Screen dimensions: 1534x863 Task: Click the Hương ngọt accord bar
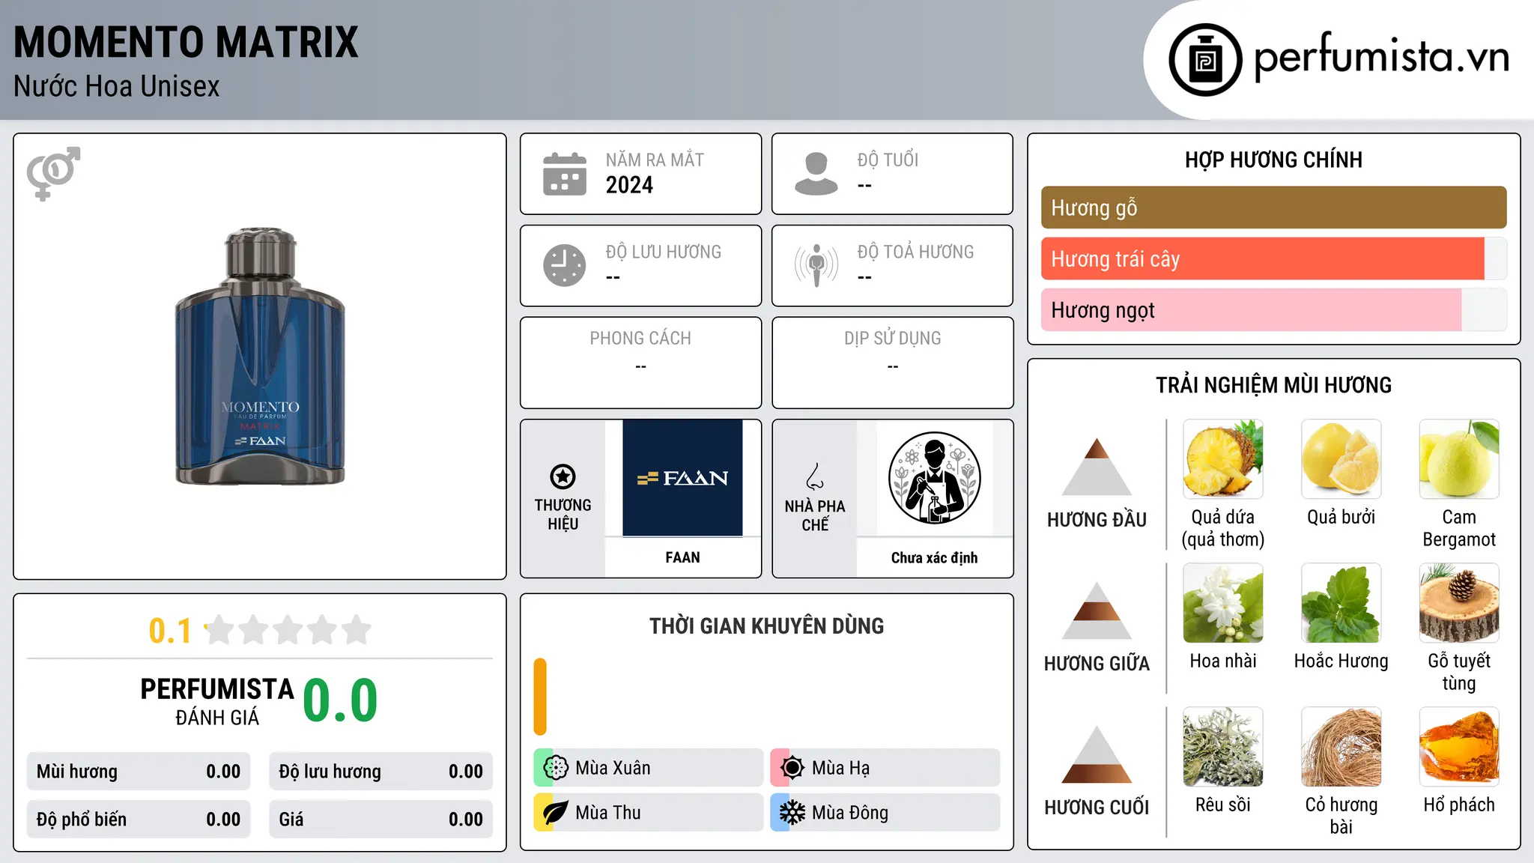pos(1274,310)
